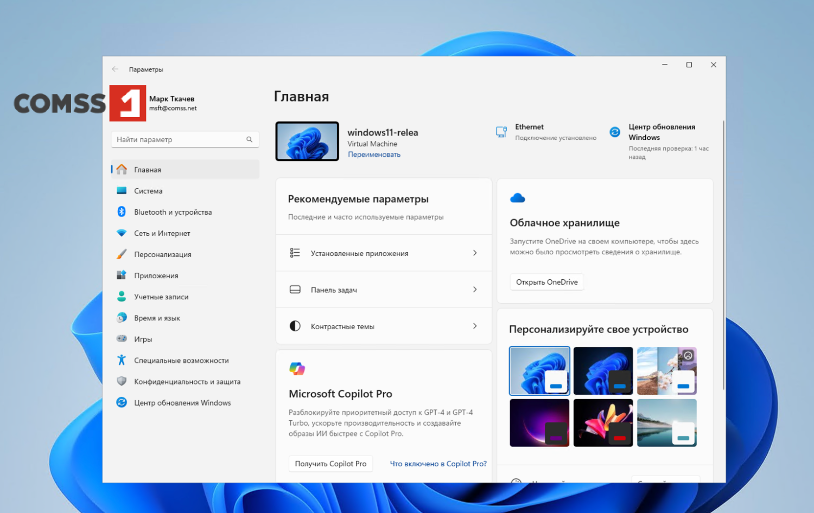
Task: Select the dark purple glow theme thumbnail
Action: (539, 422)
